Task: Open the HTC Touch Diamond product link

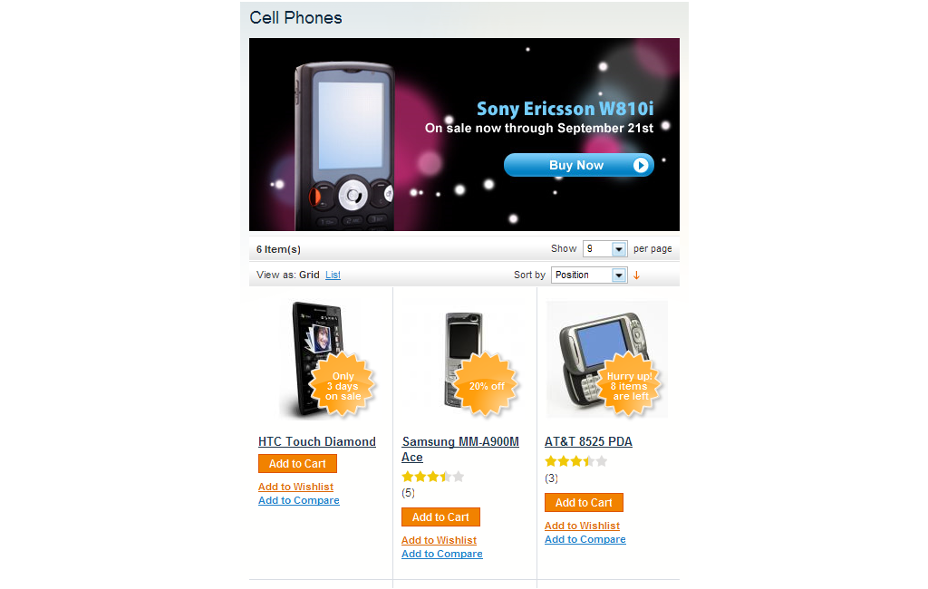Action: pos(316,441)
